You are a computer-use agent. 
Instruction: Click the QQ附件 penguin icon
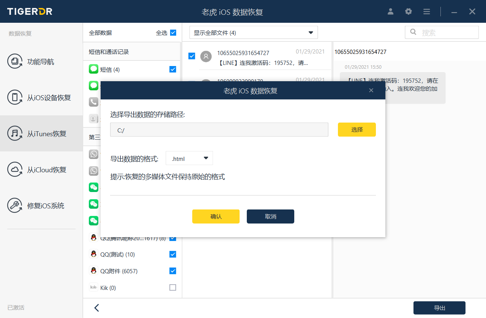click(93, 271)
